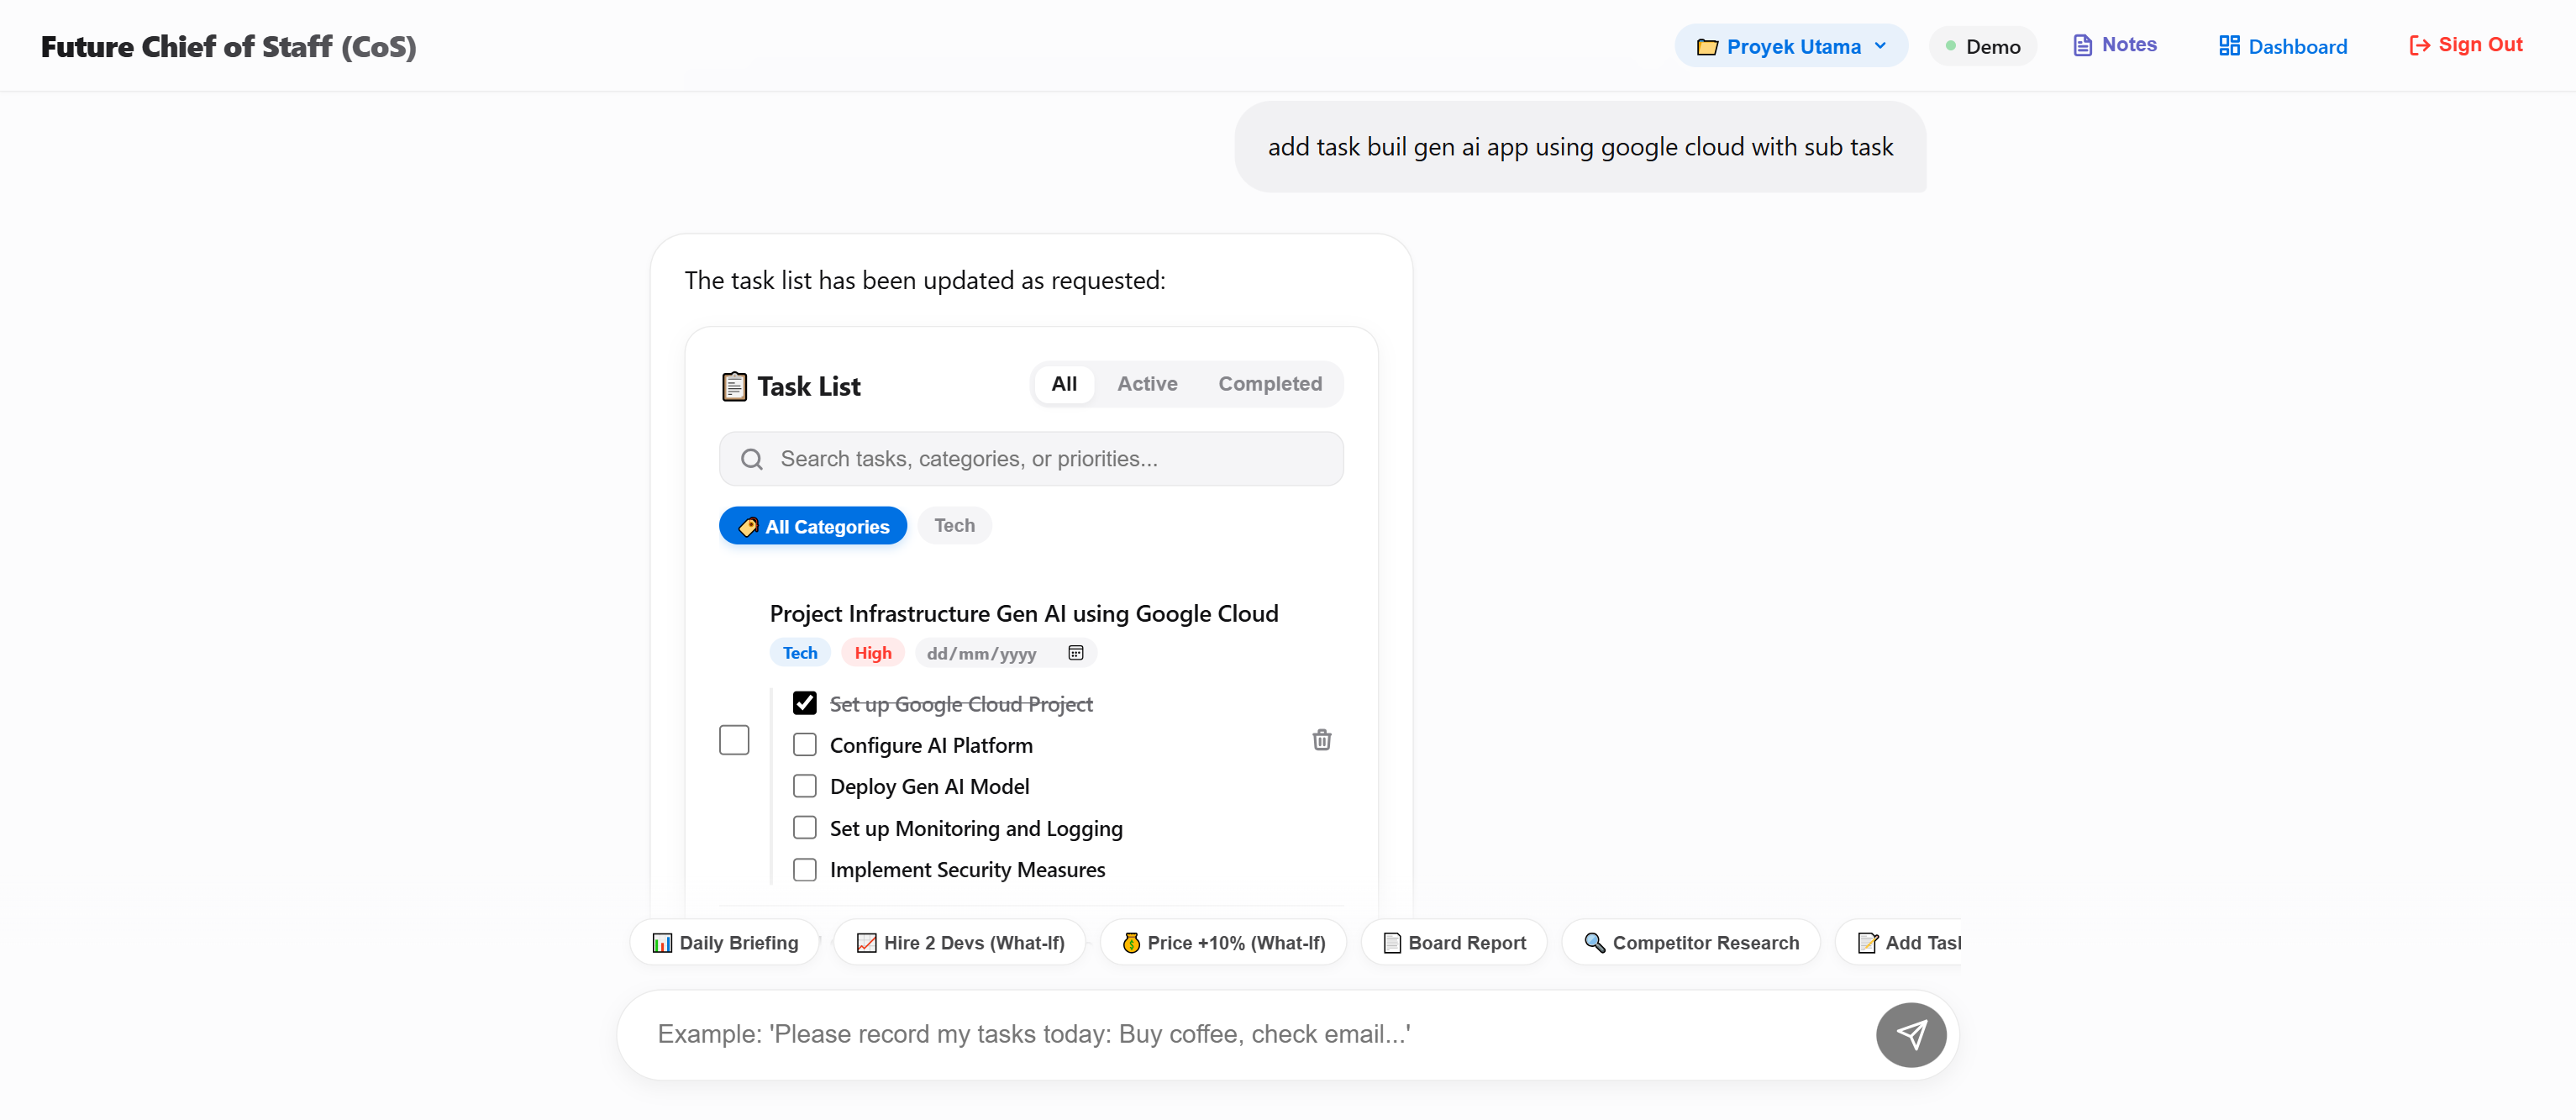Click the Task List clipboard icon
The height and width of the screenshot is (1120, 2576).
[x=734, y=386]
